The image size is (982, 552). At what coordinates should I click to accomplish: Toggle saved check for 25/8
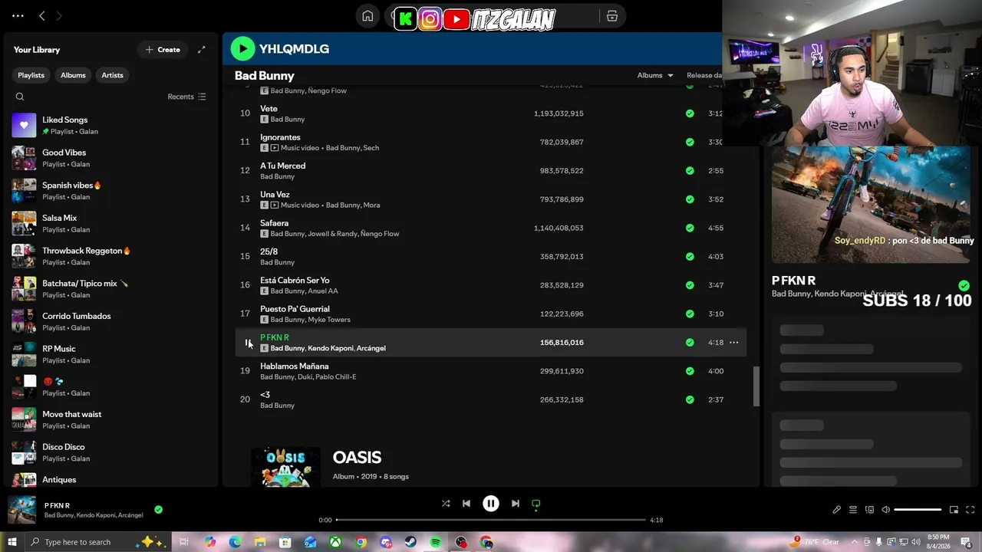(690, 256)
